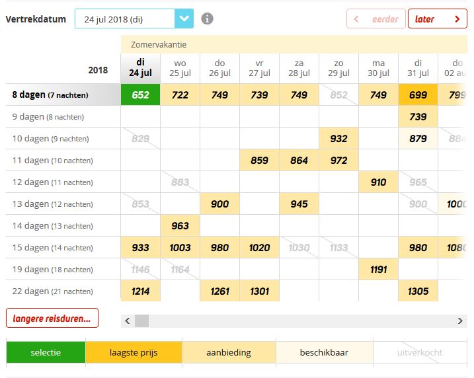Choose price 722 for 25 jul
The height and width of the screenshot is (378, 474).
[x=180, y=94]
